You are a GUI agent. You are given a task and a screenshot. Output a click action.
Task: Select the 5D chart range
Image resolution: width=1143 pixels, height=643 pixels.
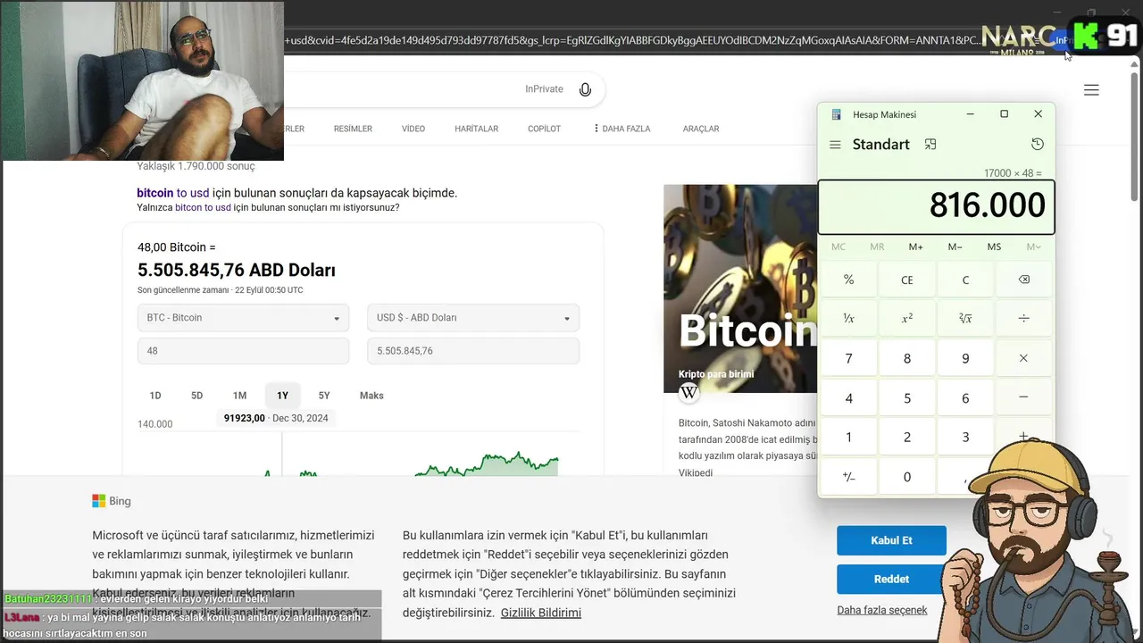[x=197, y=396]
